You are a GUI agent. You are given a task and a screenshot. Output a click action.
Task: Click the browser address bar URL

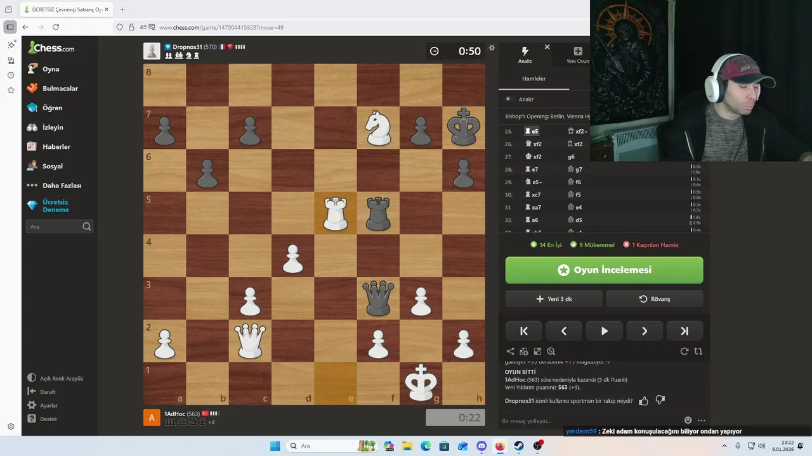221,27
